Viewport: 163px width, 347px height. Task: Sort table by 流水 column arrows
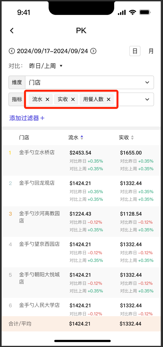click(82, 138)
